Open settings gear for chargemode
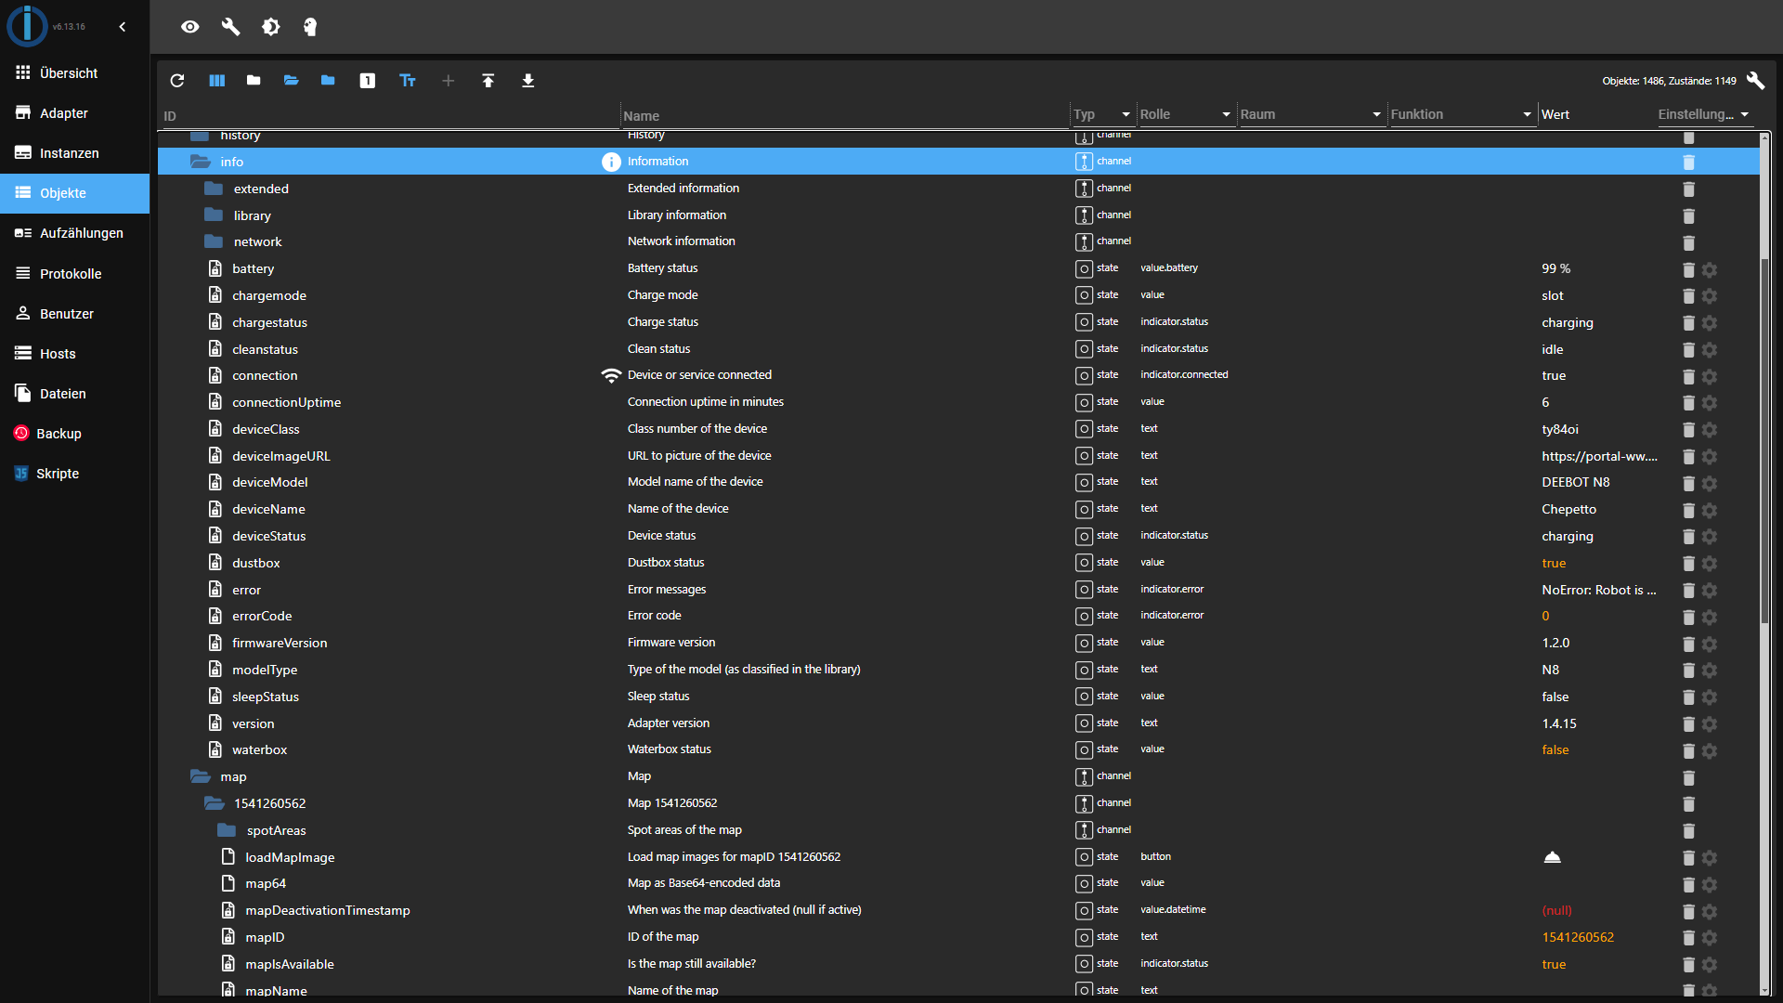This screenshot has height=1003, width=1783. coord(1710,296)
